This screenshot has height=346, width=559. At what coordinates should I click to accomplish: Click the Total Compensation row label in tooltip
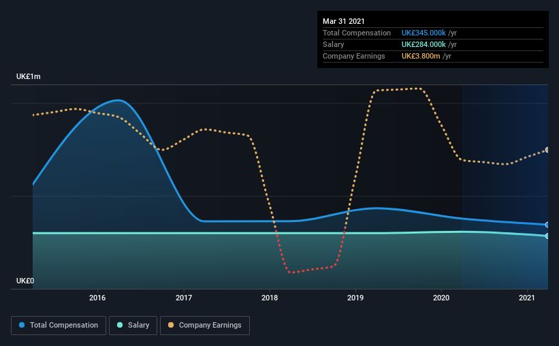coord(357,33)
